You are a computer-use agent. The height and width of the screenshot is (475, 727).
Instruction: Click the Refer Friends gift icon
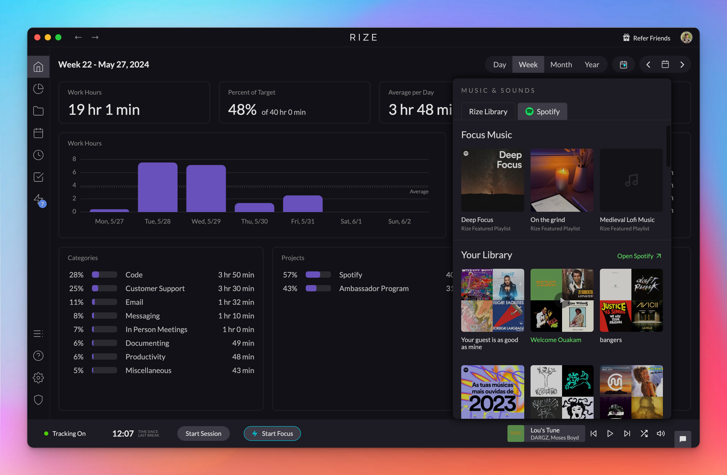pos(626,38)
